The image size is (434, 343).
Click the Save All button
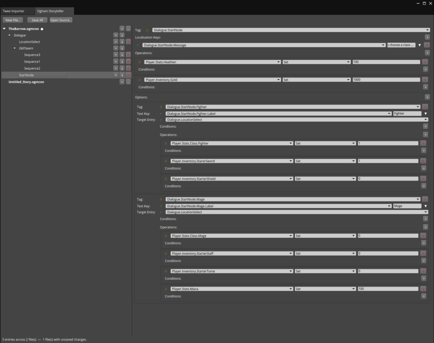(x=37, y=20)
